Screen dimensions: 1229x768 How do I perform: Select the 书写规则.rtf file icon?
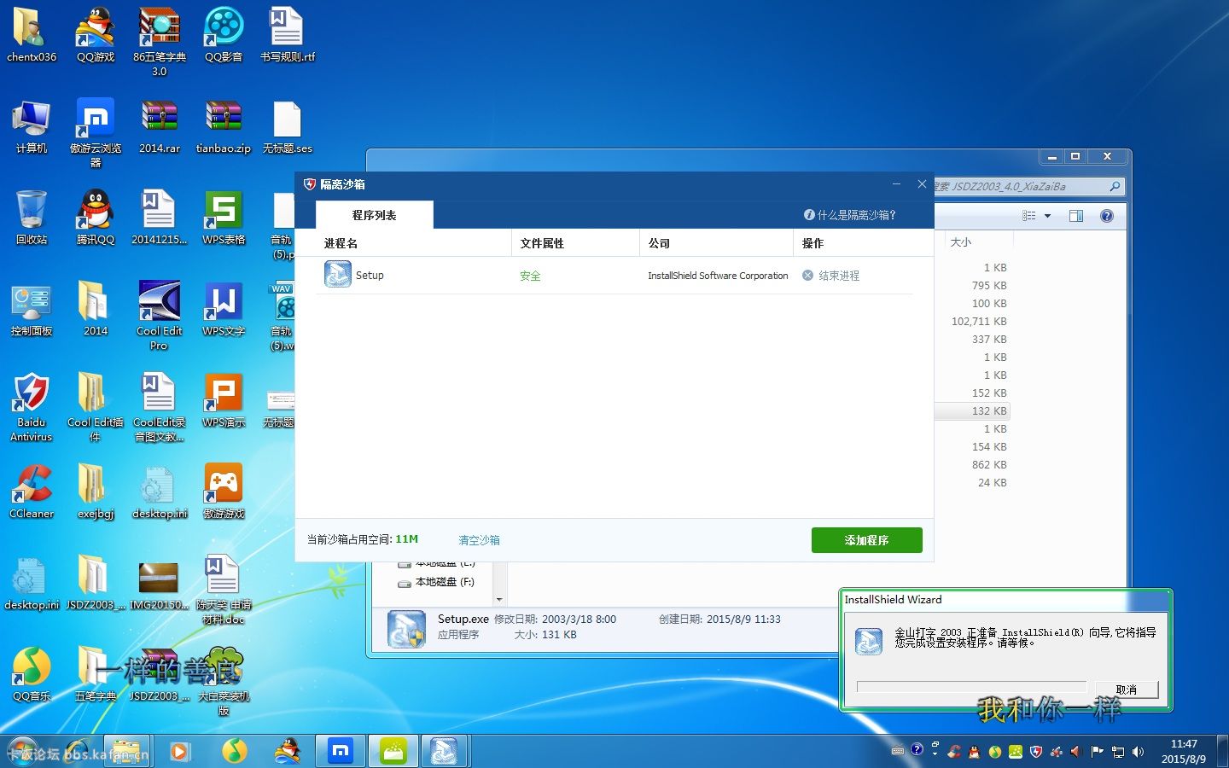pyautogui.click(x=287, y=27)
